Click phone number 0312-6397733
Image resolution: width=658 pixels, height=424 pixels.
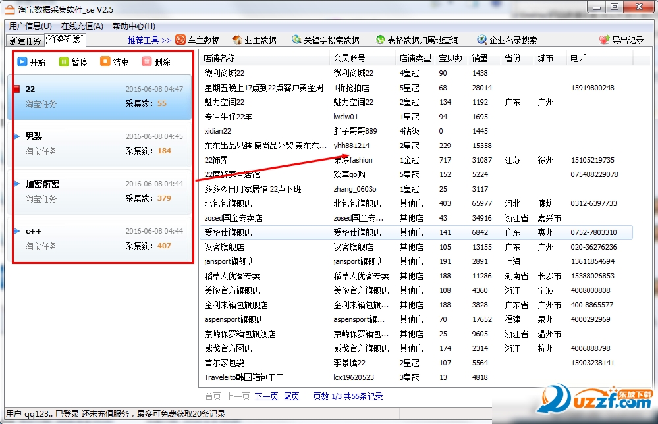click(594, 203)
